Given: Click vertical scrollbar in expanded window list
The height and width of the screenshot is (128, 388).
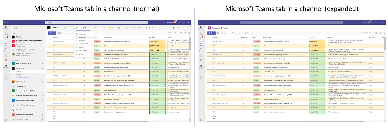Looking at the screenshot, I should coord(385,44).
